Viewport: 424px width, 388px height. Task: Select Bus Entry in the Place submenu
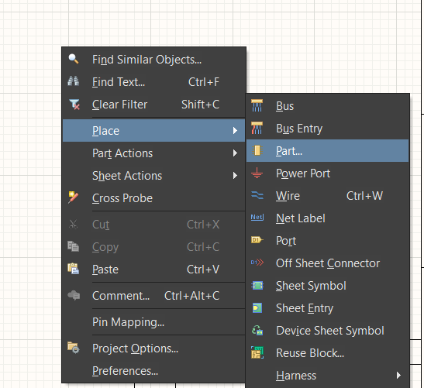327,129
